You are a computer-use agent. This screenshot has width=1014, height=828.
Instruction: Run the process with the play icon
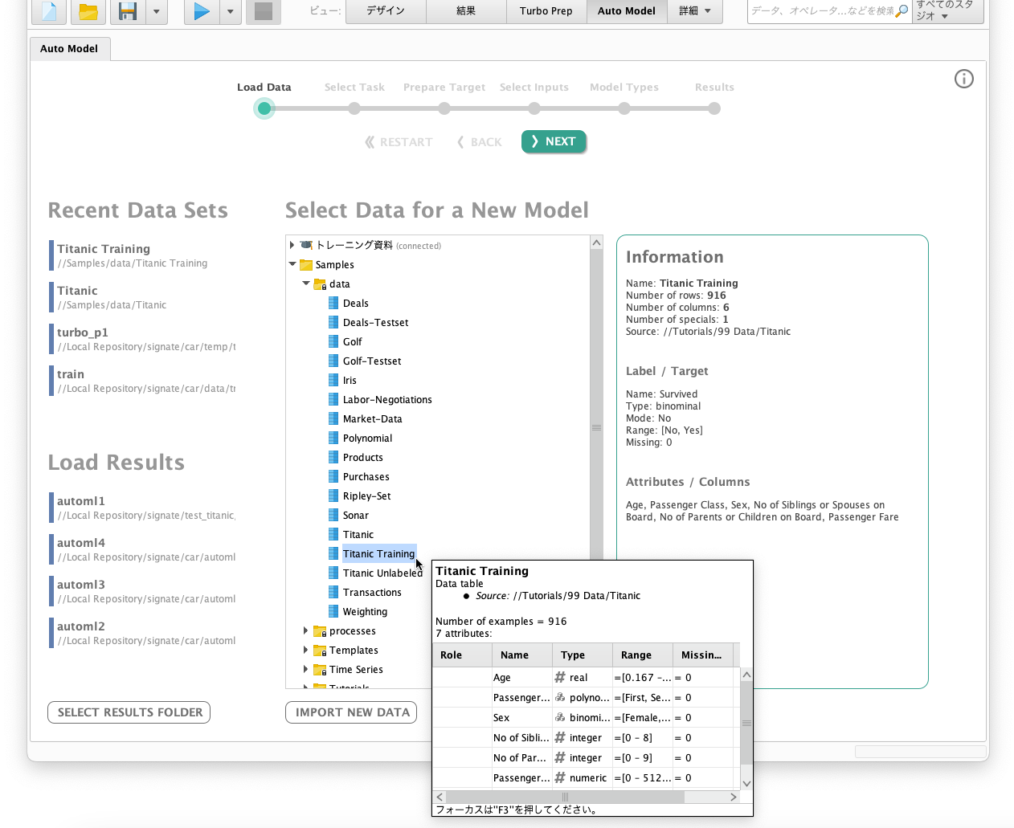[x=202, y=11]
